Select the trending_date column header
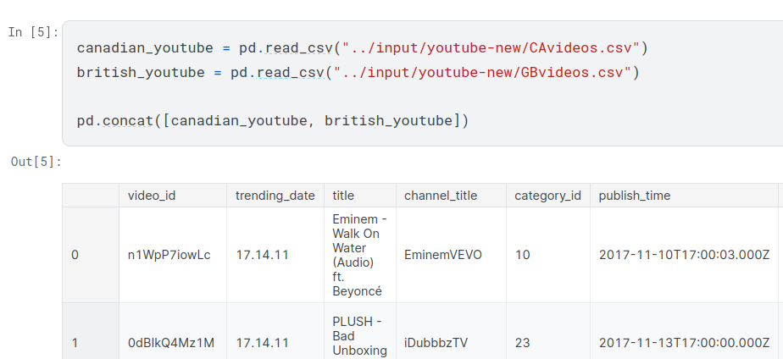783x359 pixels. (x=275, y=196)
